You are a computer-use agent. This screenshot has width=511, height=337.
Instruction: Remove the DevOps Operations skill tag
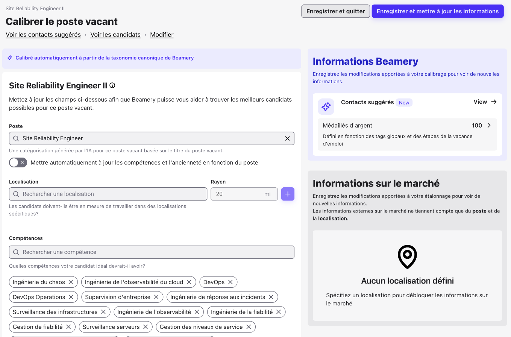71,297
